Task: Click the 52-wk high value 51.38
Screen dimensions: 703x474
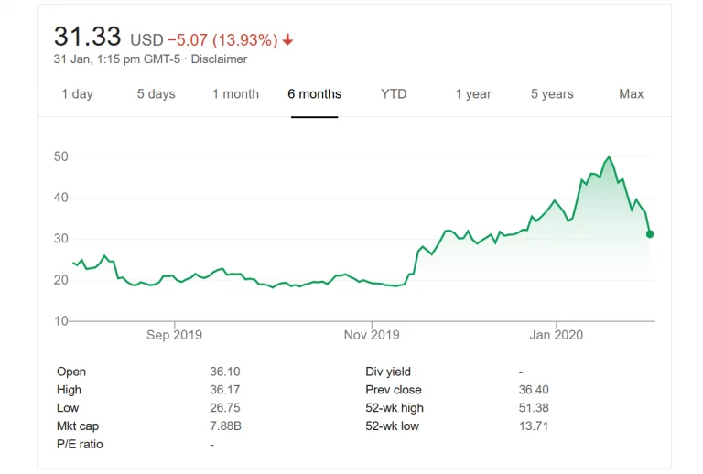Action: pyautogui.click(x=534, y=408)
